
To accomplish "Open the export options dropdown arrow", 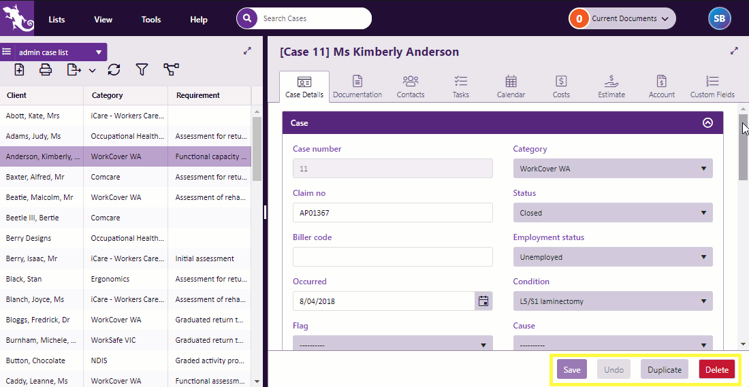I will pyautogui.click(x=92, y=70).
